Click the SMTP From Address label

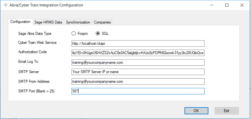click(x=34, y=81)
